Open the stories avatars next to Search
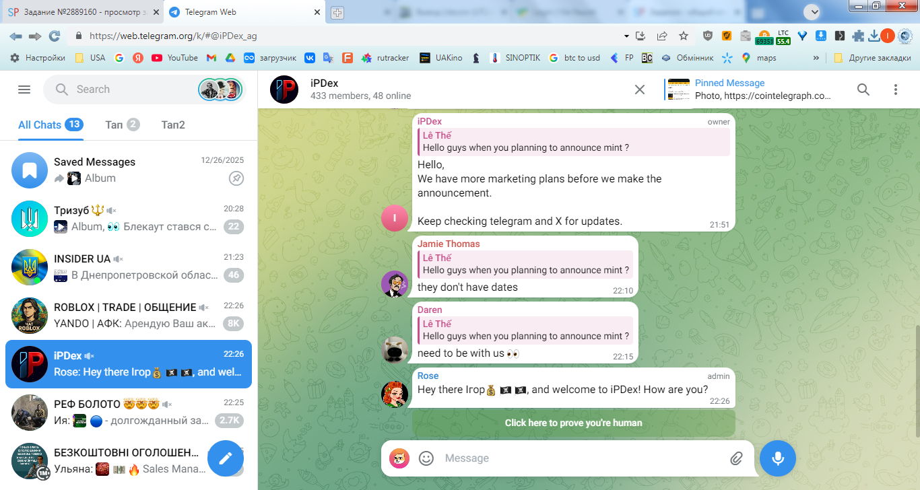The image size is (920, 490). click(220, 90)
